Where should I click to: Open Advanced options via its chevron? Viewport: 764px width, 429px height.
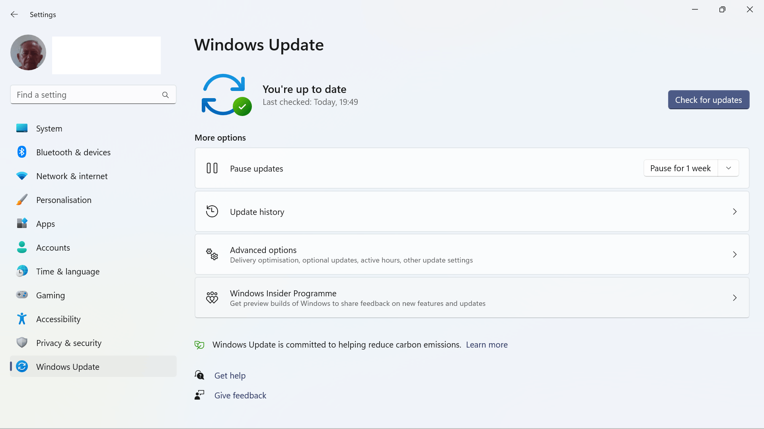pyautogui.click(x=735, y=255)
